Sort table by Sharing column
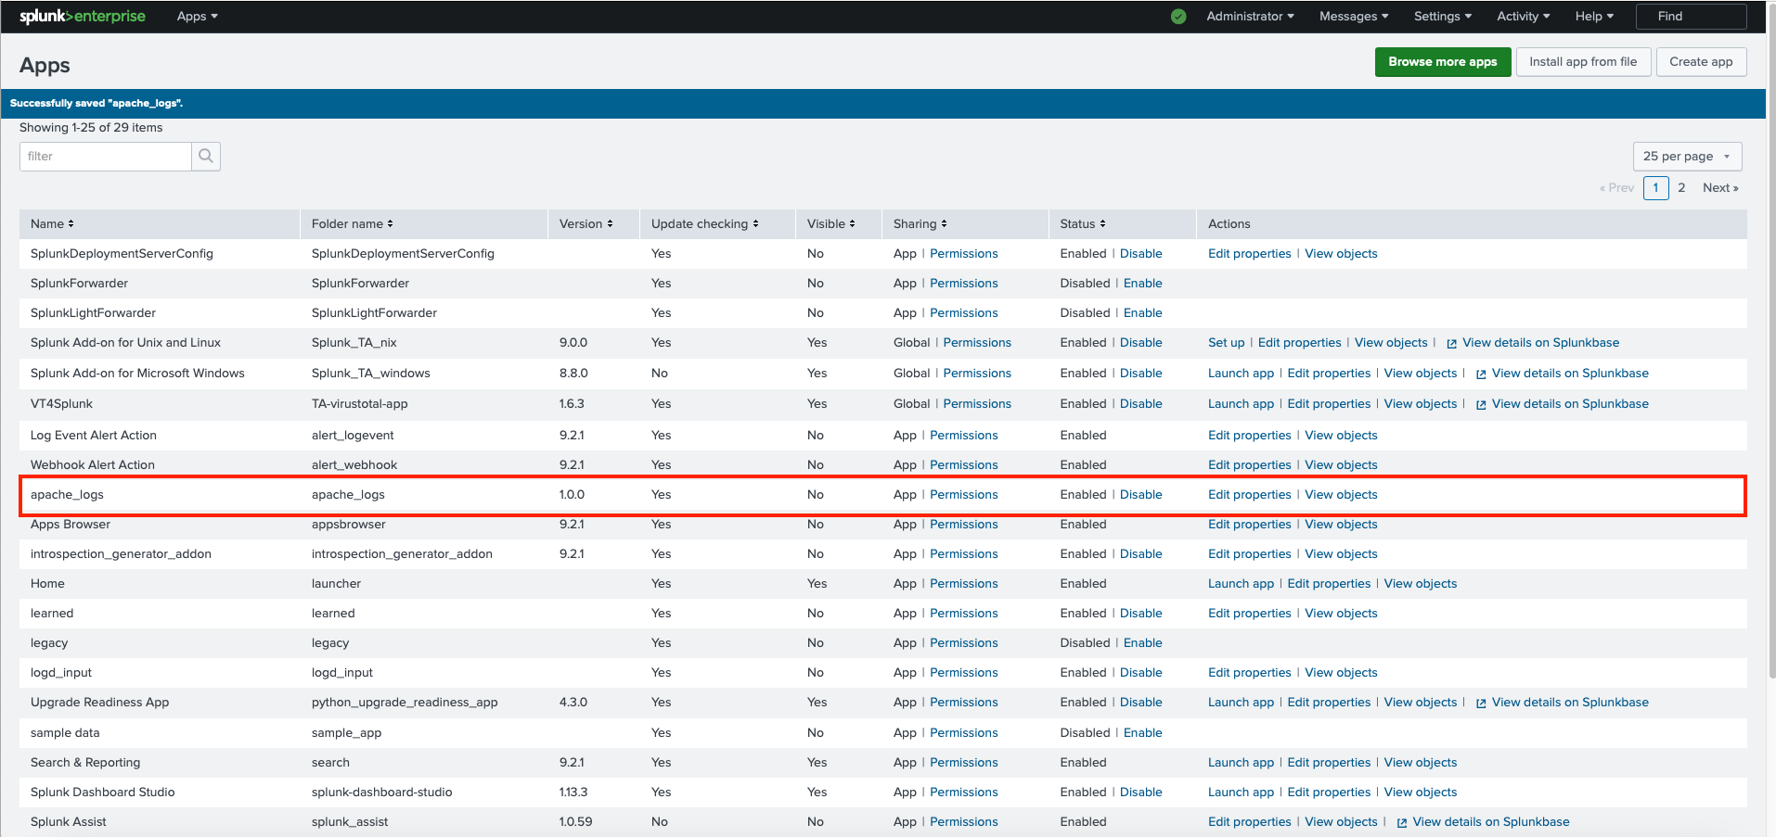This screenshot has height=837, width=1776. tap(920, 223)
